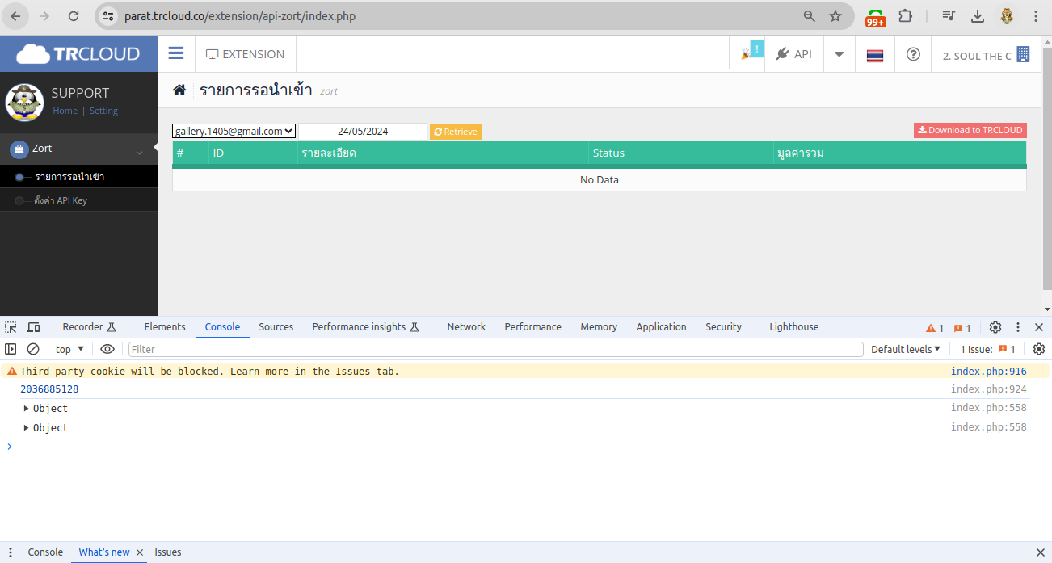Screen dimensions: 1052x563
Task: Create live expression with eye icon
Action: (107, 349)
